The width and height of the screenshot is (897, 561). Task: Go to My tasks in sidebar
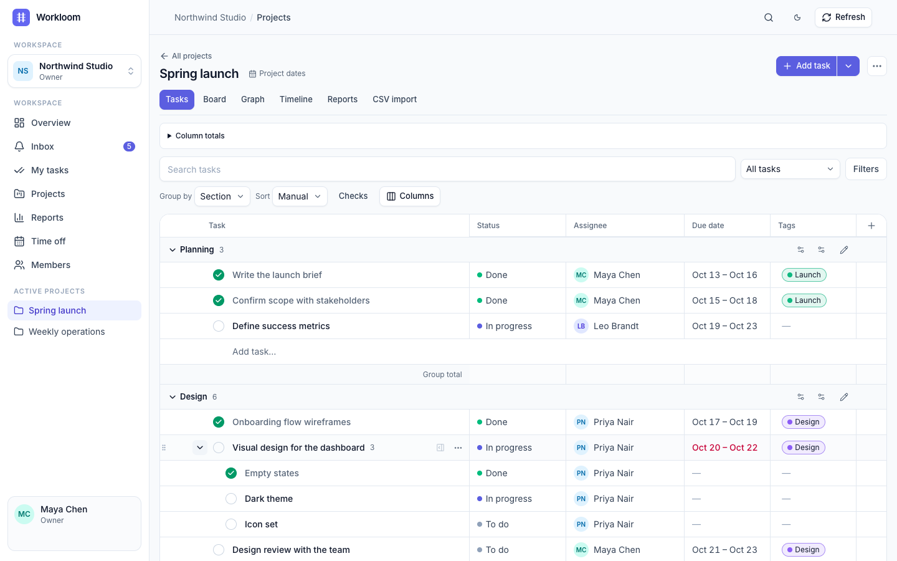click(x=75, y=170)
